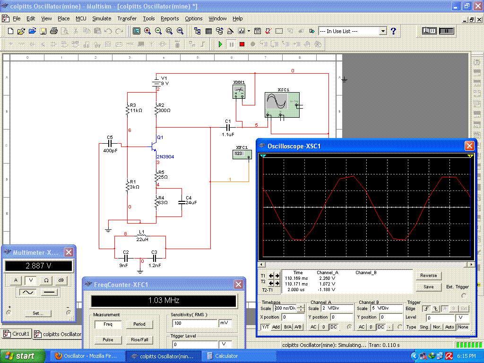Open the Place menu

[64, 18]
